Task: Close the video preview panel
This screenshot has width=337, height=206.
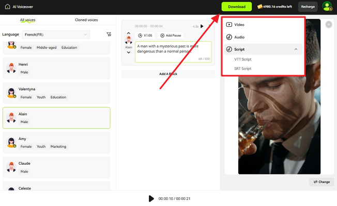Action: click(x=329, y=25)
